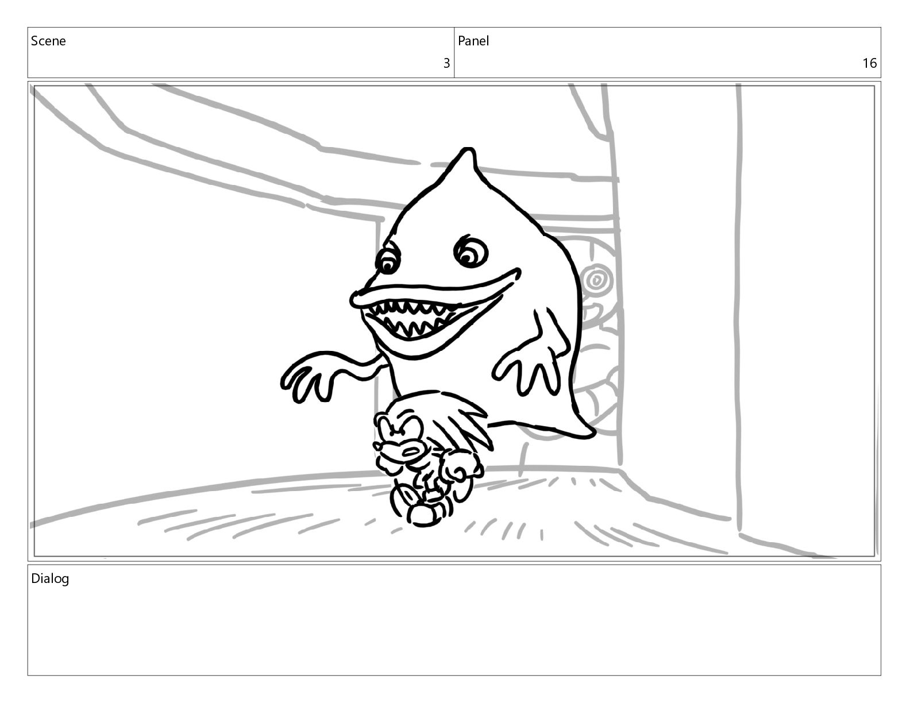
Task: Select the scene number "3"
Action: pyautogui.click(x=446, y=63)
